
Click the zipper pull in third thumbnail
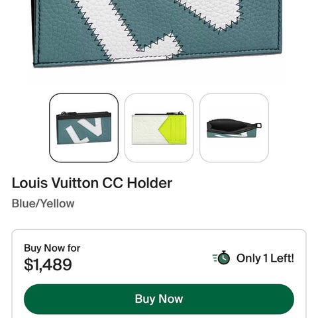point(259,126)
